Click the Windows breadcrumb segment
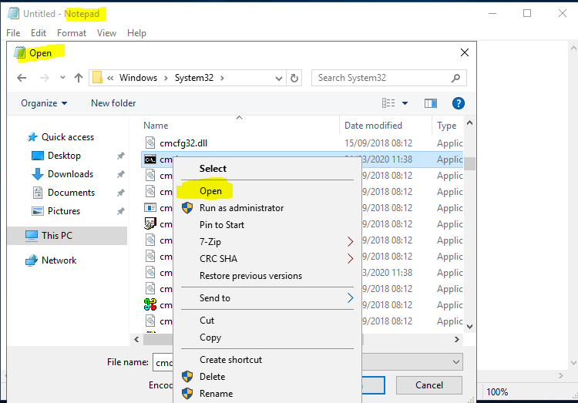This screenshot has width=578, height=403. pos(138,78)
